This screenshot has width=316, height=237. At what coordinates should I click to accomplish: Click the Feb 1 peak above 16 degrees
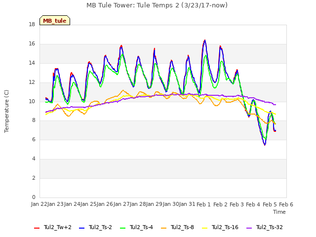tap(205, 40)
